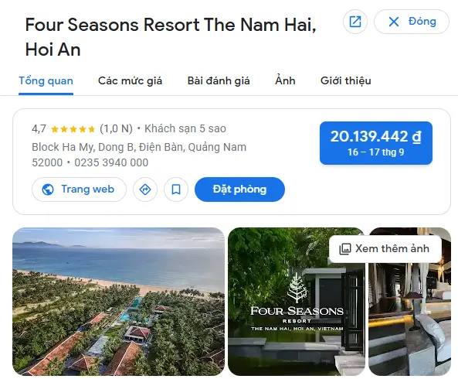This screenshot has height=379, width=458.
Task: Switch to Các mức giá tab
Action: (130, 80)
